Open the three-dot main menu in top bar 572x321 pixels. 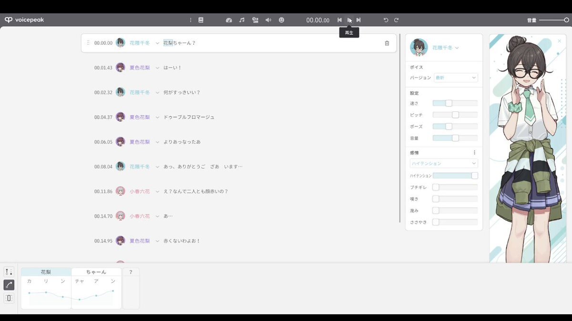coord(191,20)
